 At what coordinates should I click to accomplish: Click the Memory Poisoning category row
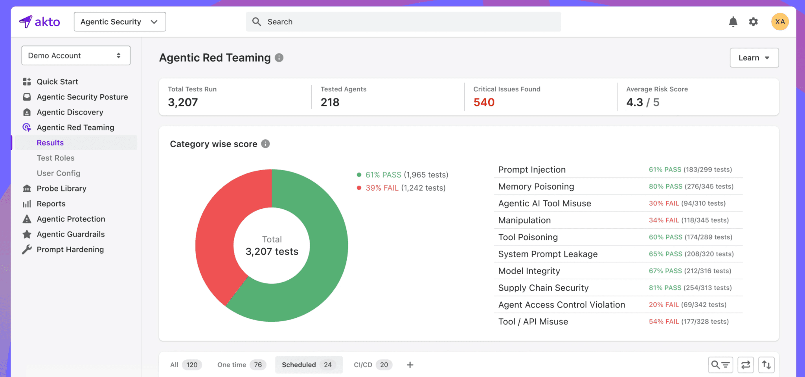pyautogui.click(x=618, y=186)
